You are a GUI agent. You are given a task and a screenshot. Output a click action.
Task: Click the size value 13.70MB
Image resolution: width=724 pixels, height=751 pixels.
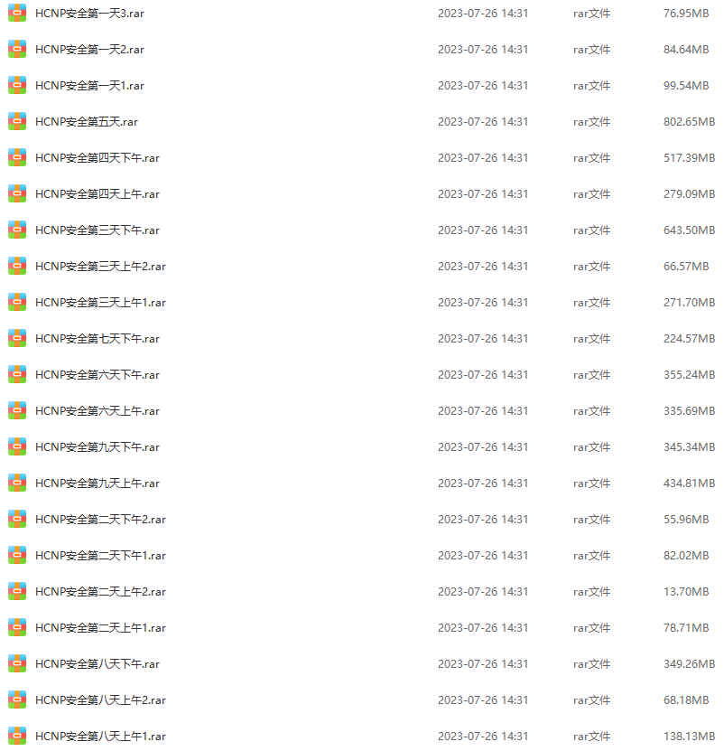click(686, 592)
